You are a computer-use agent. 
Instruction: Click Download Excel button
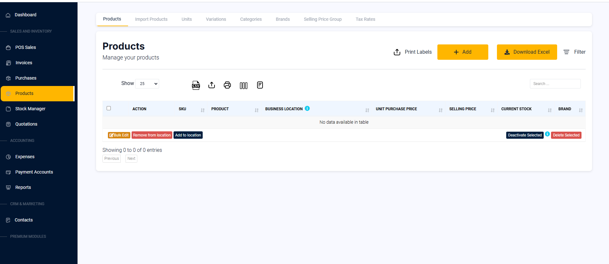[x=527, y=52]
